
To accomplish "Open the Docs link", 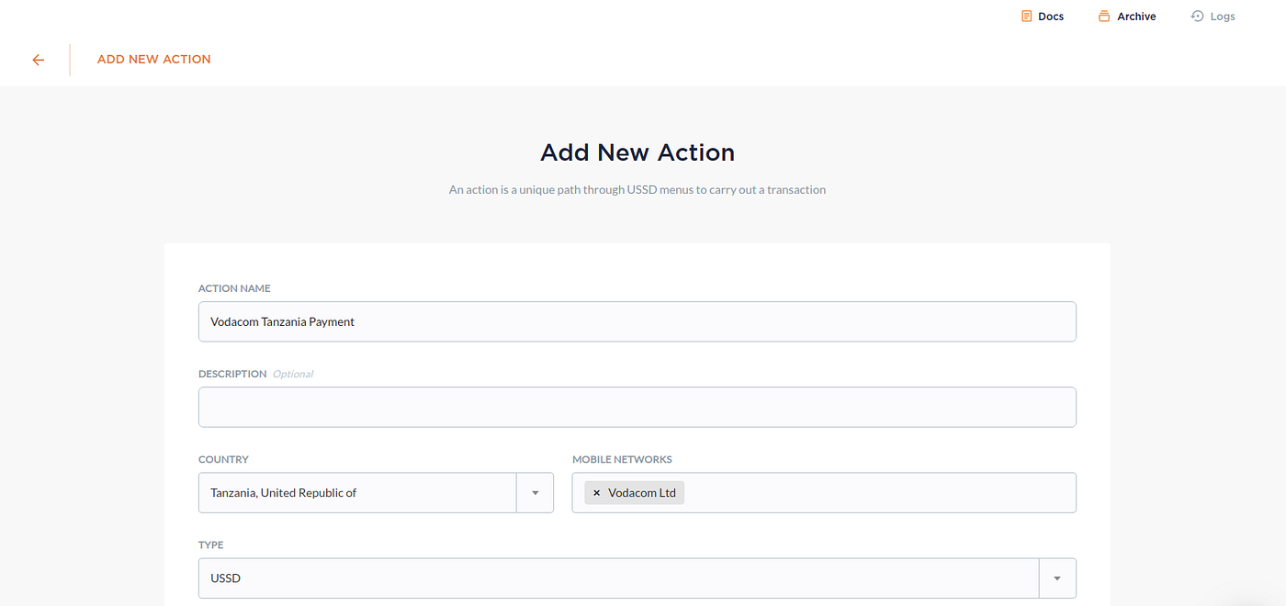I will pyautogui.click(x=1043, y=16).
